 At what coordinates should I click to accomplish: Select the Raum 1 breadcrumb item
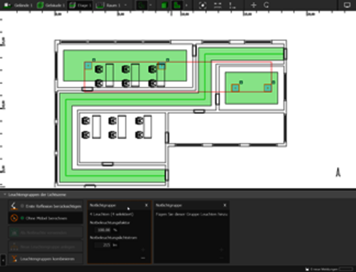pos(110,5)
